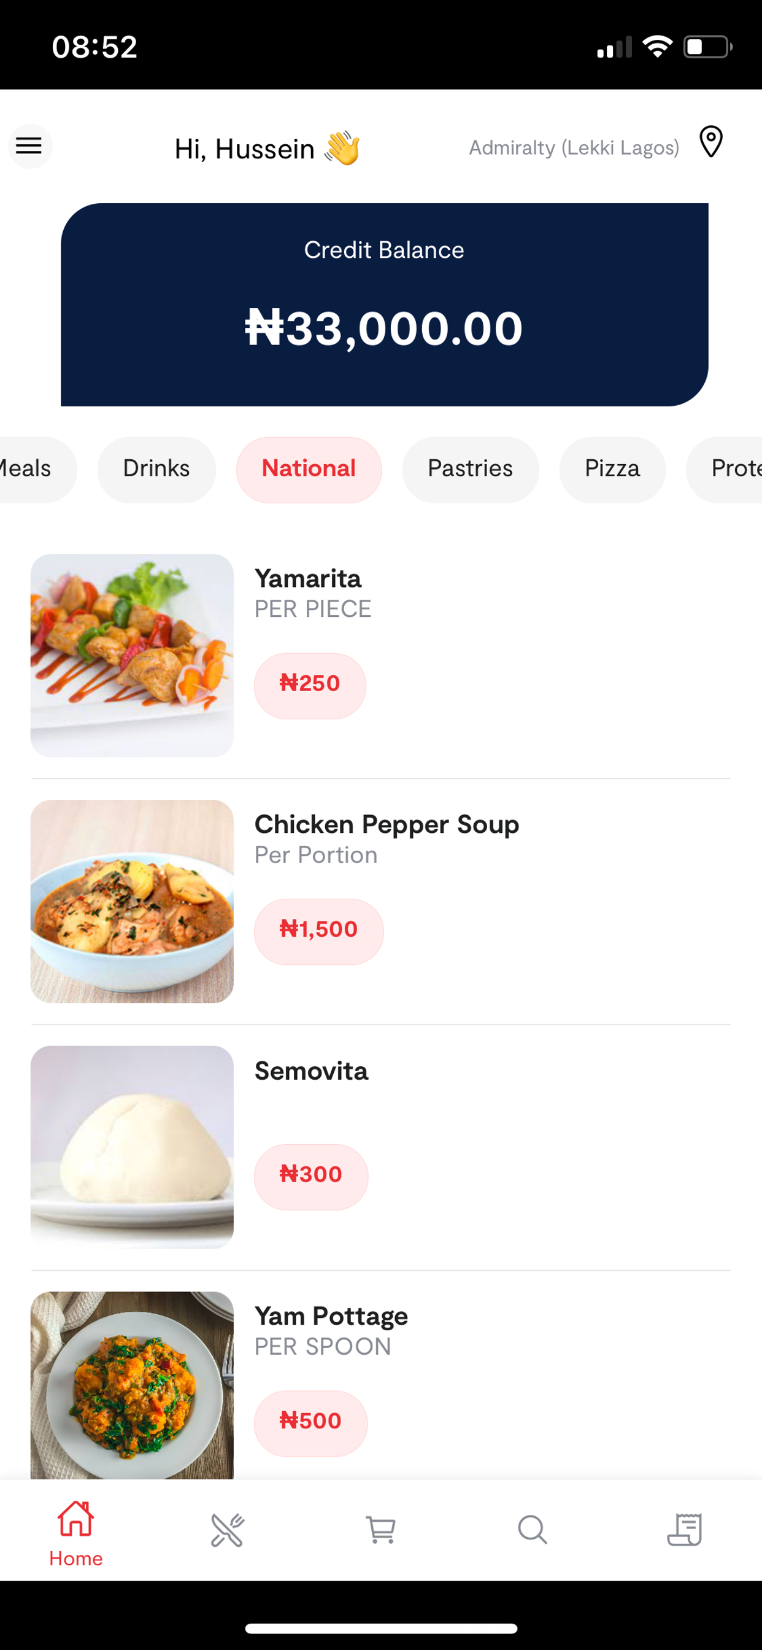762x1650 pixels.
Task: Open the hamburger menu
Action: pyautogui.click(x=29, y=146)
